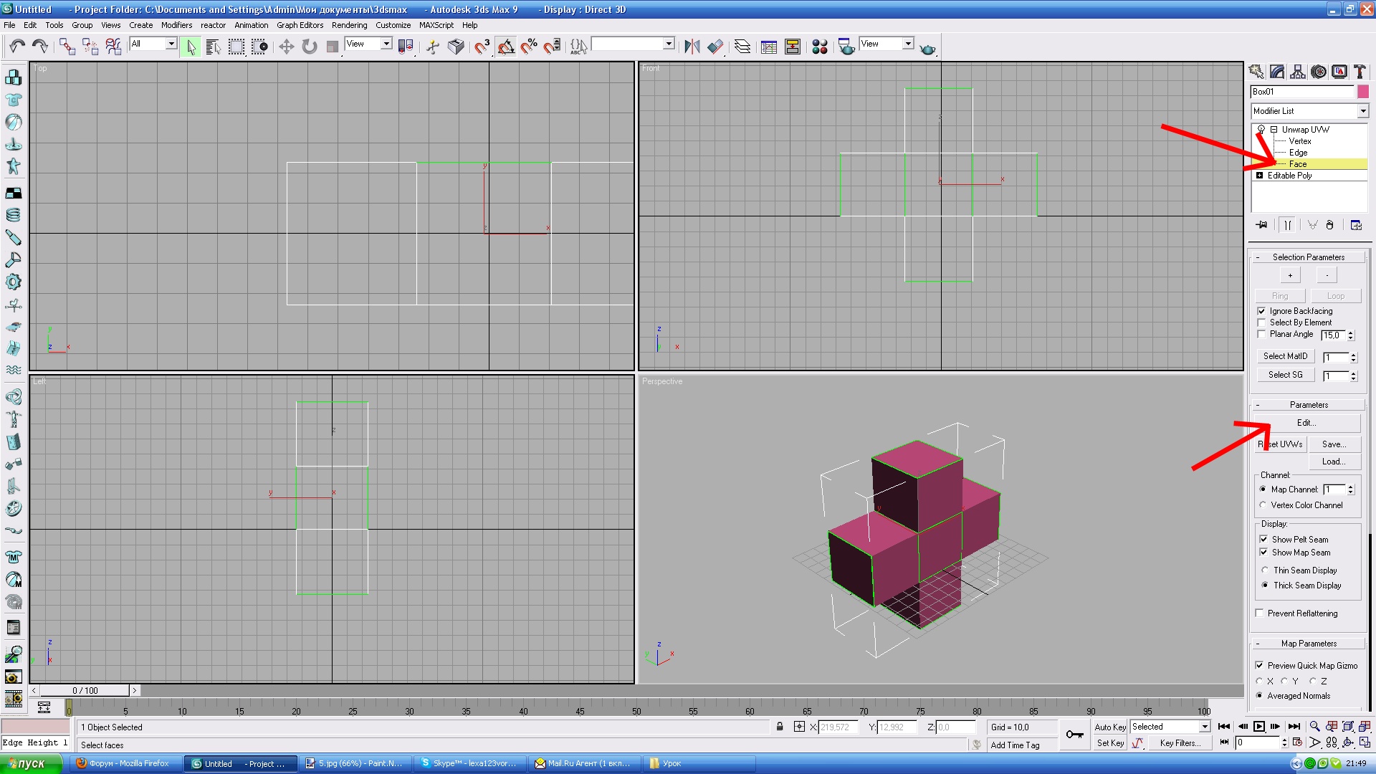Click the pink object color swatch
1376x774 pixels.
click(x=1362, y=92)
